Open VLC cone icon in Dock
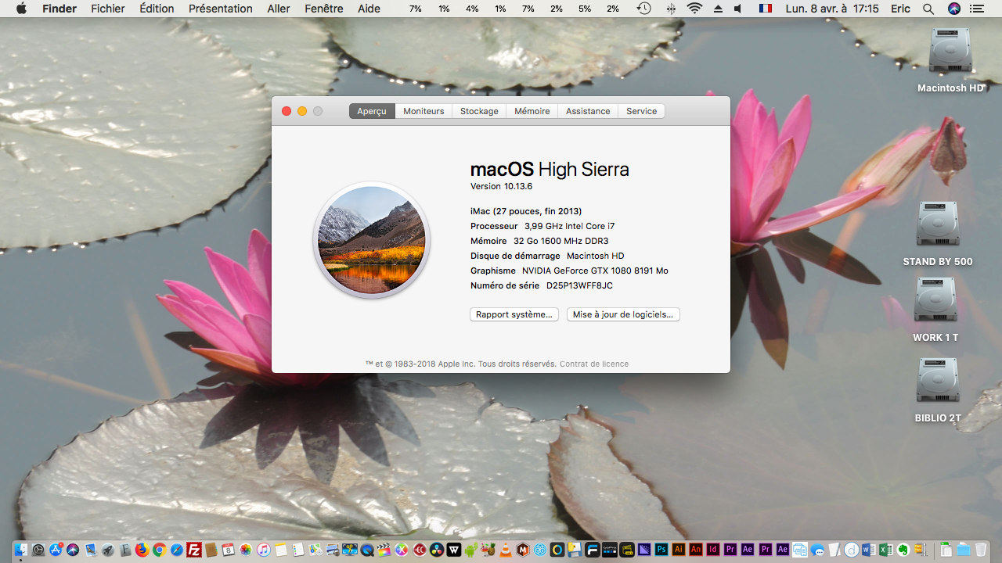1002x563 pixels. 506,550
